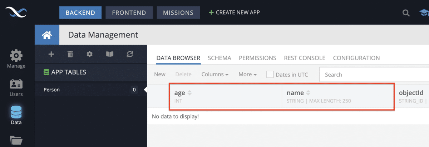The height and width of the screenshot is (147, 429).
Task: Click the New button
Action: pos(160,75)
